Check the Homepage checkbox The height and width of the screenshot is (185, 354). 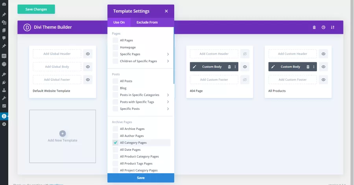115,47
